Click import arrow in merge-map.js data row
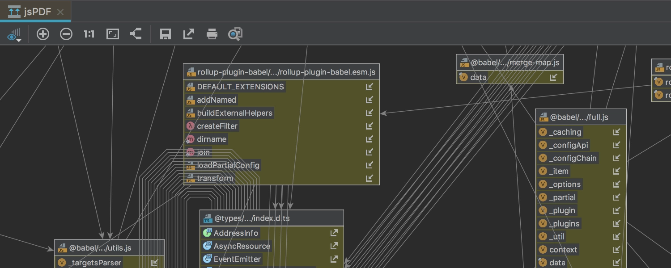 pyautogui.click(x=554, y=77)
